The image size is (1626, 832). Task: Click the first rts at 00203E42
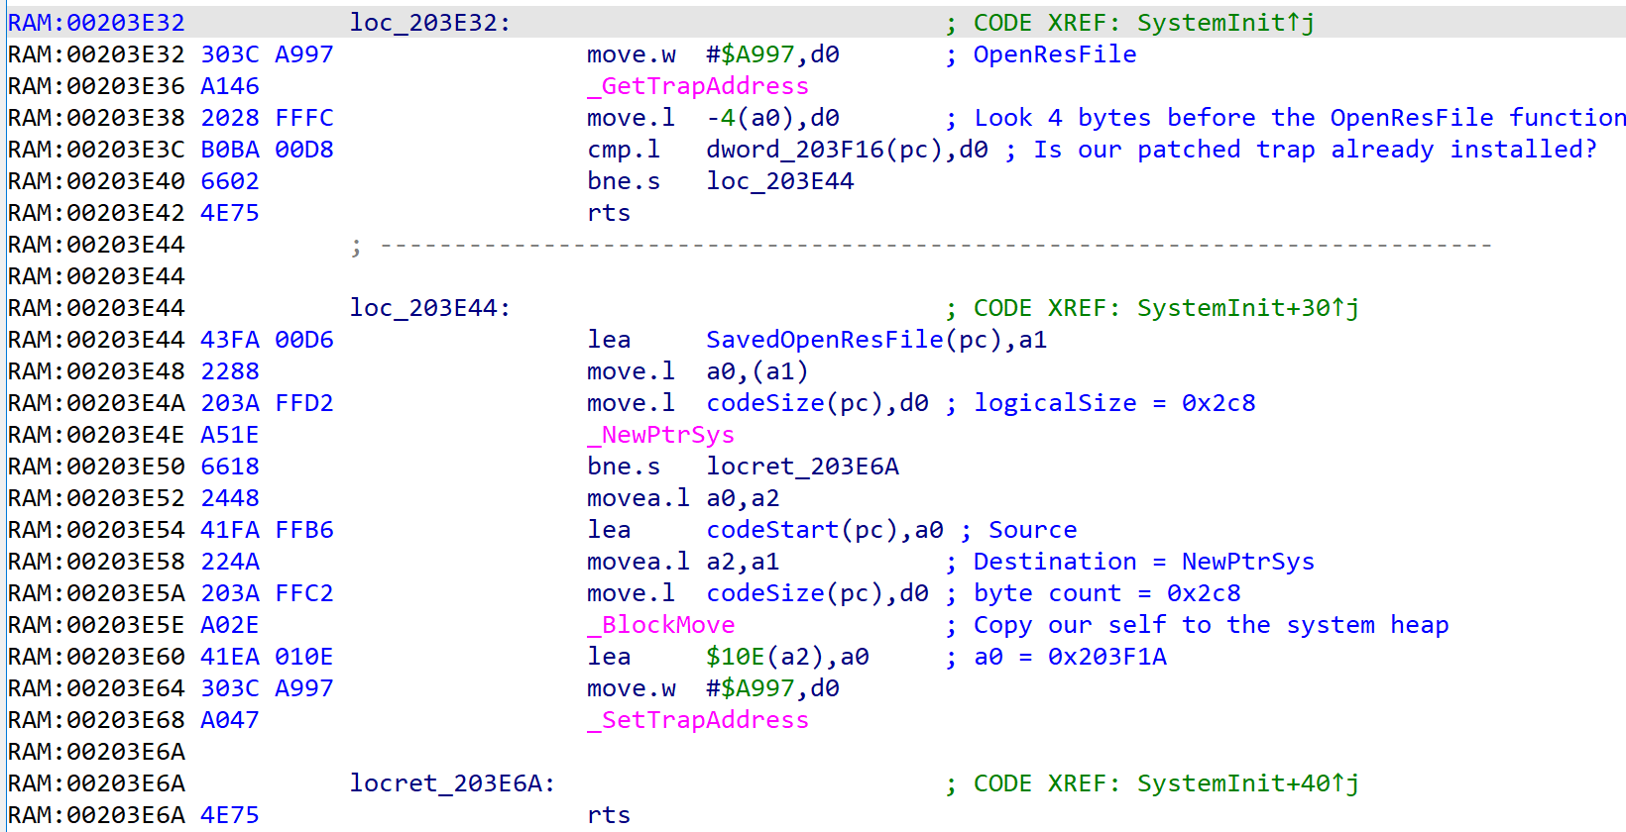click(609, 213)
